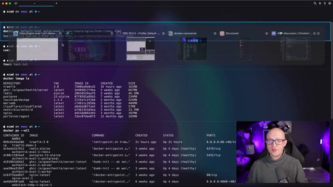The height and width of the screenshot is (187, 333).
Task: Click the 'docker ps --all' command text
Action: pyautogui.click(x=16, y=130)
